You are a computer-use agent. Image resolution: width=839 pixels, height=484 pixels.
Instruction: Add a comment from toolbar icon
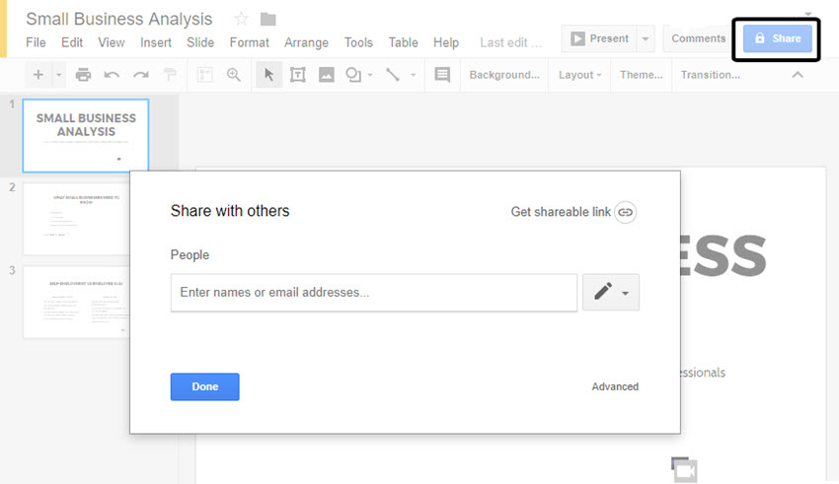(442, 75)
